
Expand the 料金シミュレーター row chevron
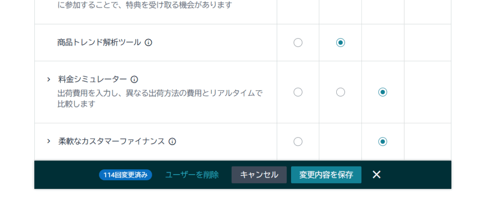point(49,79)
